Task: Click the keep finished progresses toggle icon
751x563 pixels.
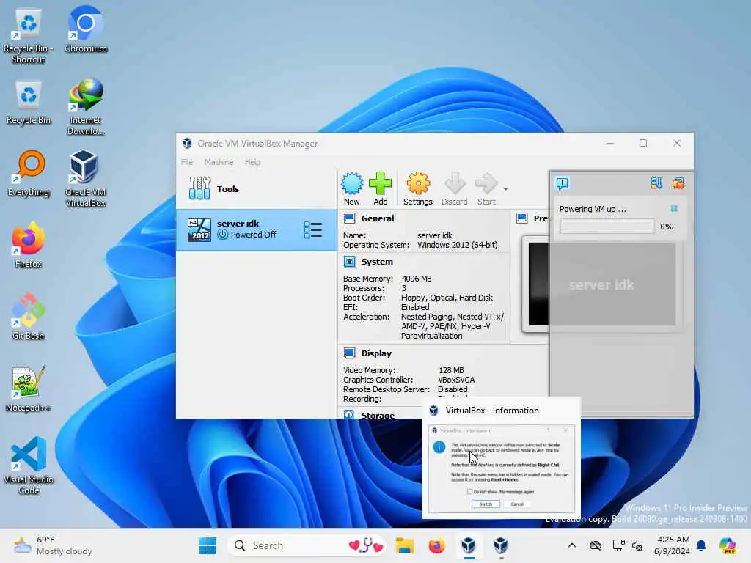Action: [x=656, y=183]
